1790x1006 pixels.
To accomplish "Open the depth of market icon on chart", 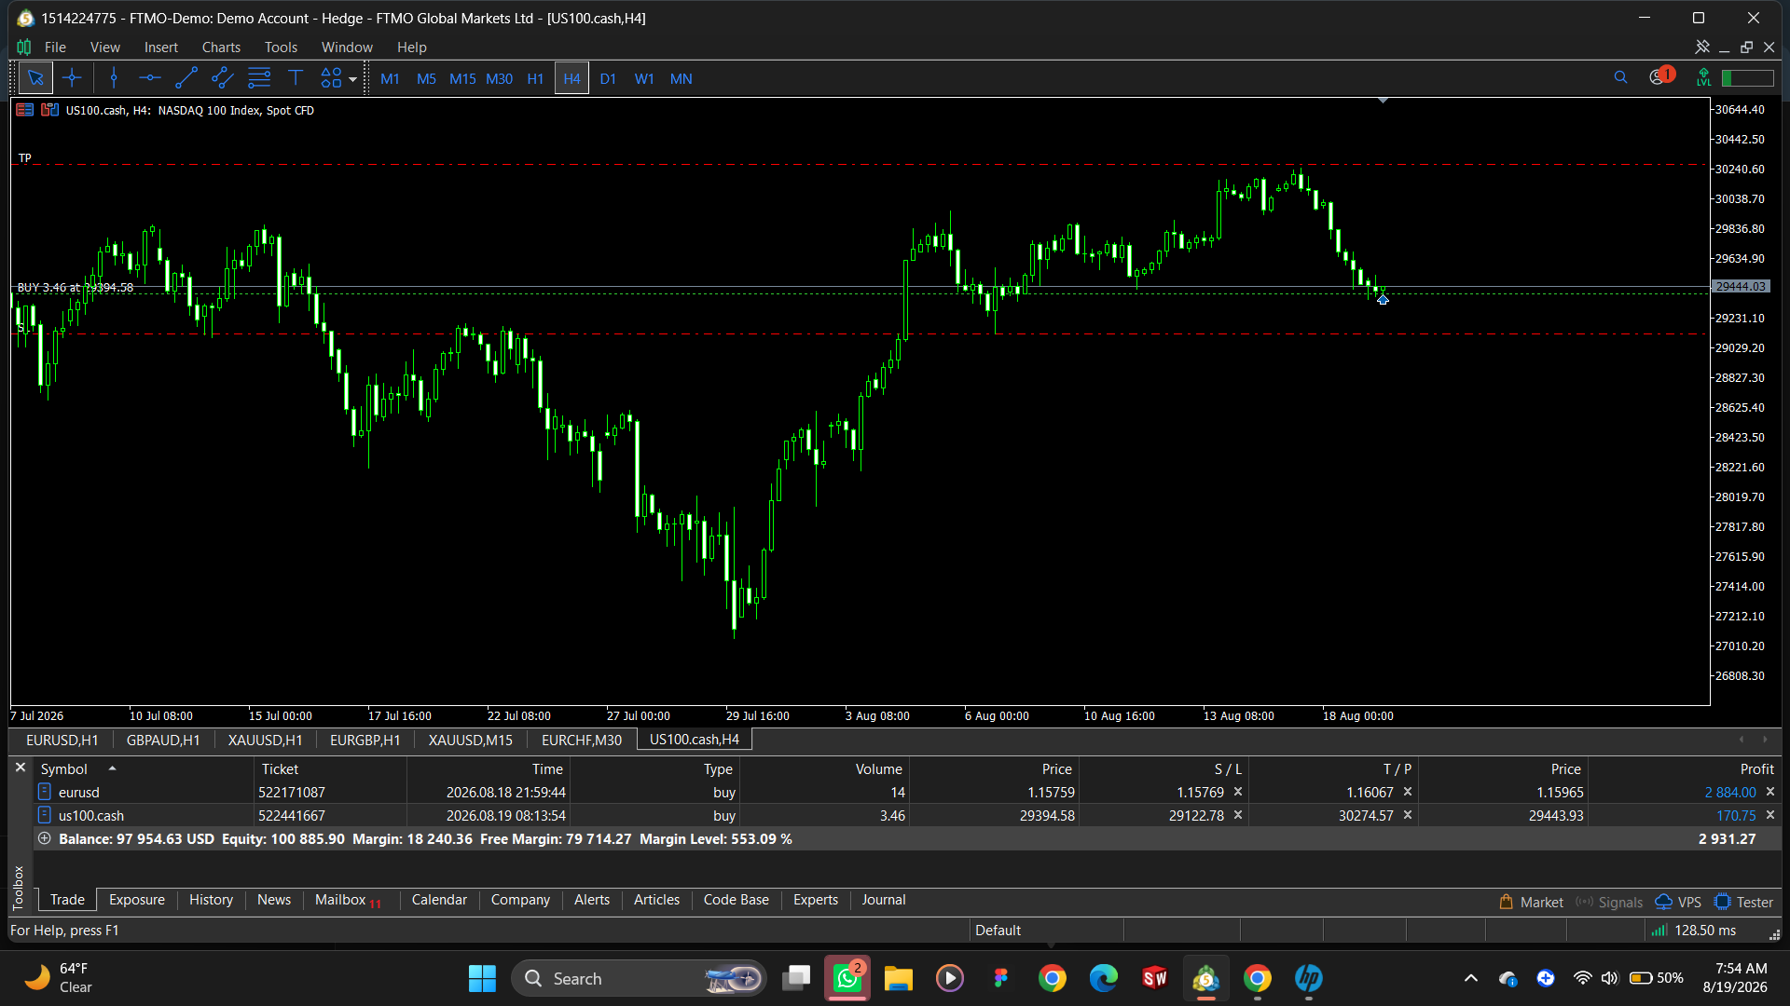I will 49,110.
